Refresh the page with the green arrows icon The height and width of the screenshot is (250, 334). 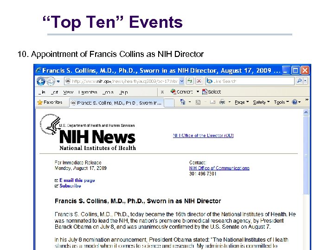pos(190,81)
